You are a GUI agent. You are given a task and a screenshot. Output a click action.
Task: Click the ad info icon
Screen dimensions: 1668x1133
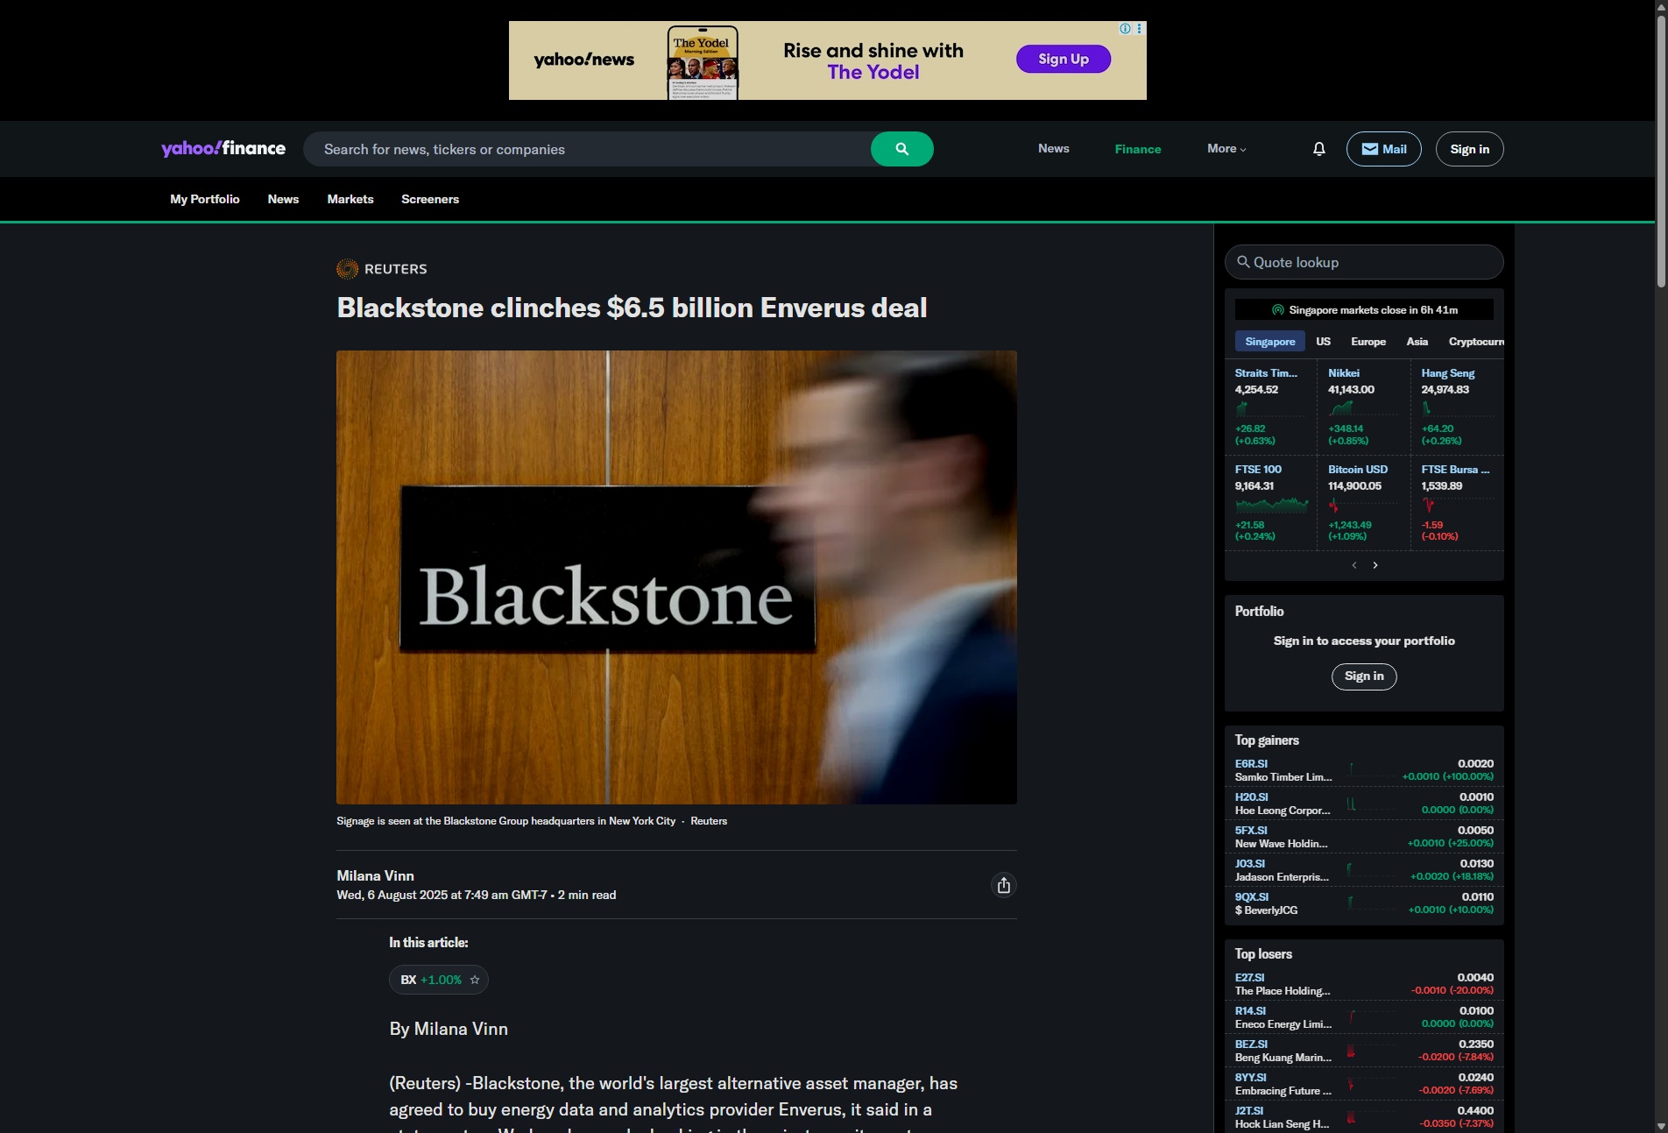click(x=1125, y=28)
